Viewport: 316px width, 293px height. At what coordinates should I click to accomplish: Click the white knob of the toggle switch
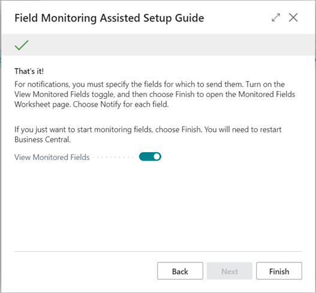click(x=157, y=156)
